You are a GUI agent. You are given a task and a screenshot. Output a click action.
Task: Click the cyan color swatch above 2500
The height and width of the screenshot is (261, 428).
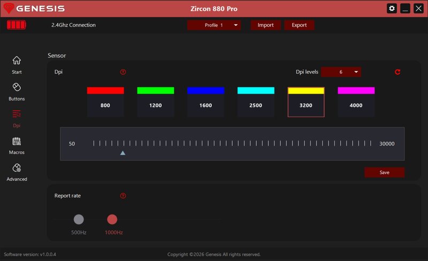click(x=256, y=90)
